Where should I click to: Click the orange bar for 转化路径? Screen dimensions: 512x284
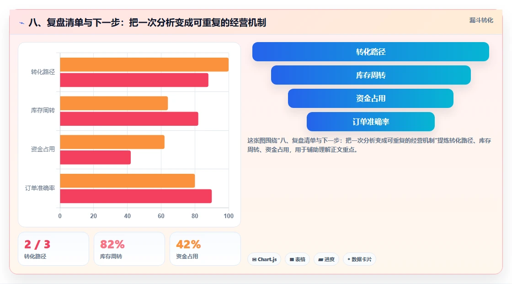tap(144, 64)
